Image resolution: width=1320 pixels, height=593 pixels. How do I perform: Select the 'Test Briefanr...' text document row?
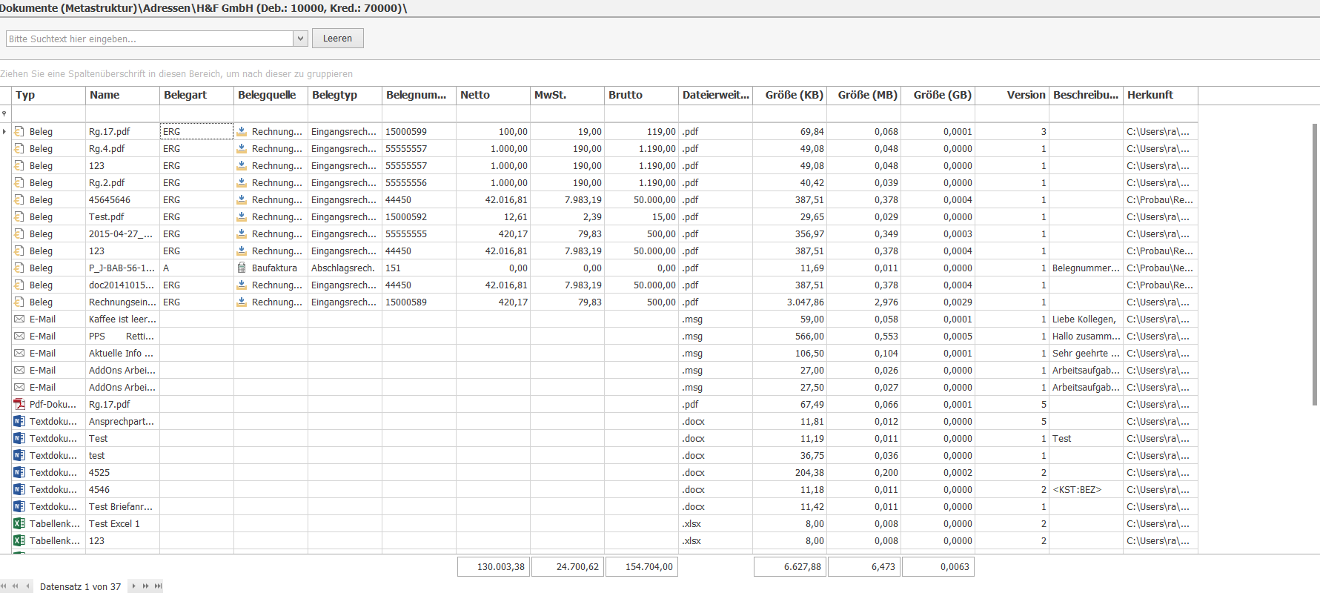pyautogui.click(x=121, y=506)
